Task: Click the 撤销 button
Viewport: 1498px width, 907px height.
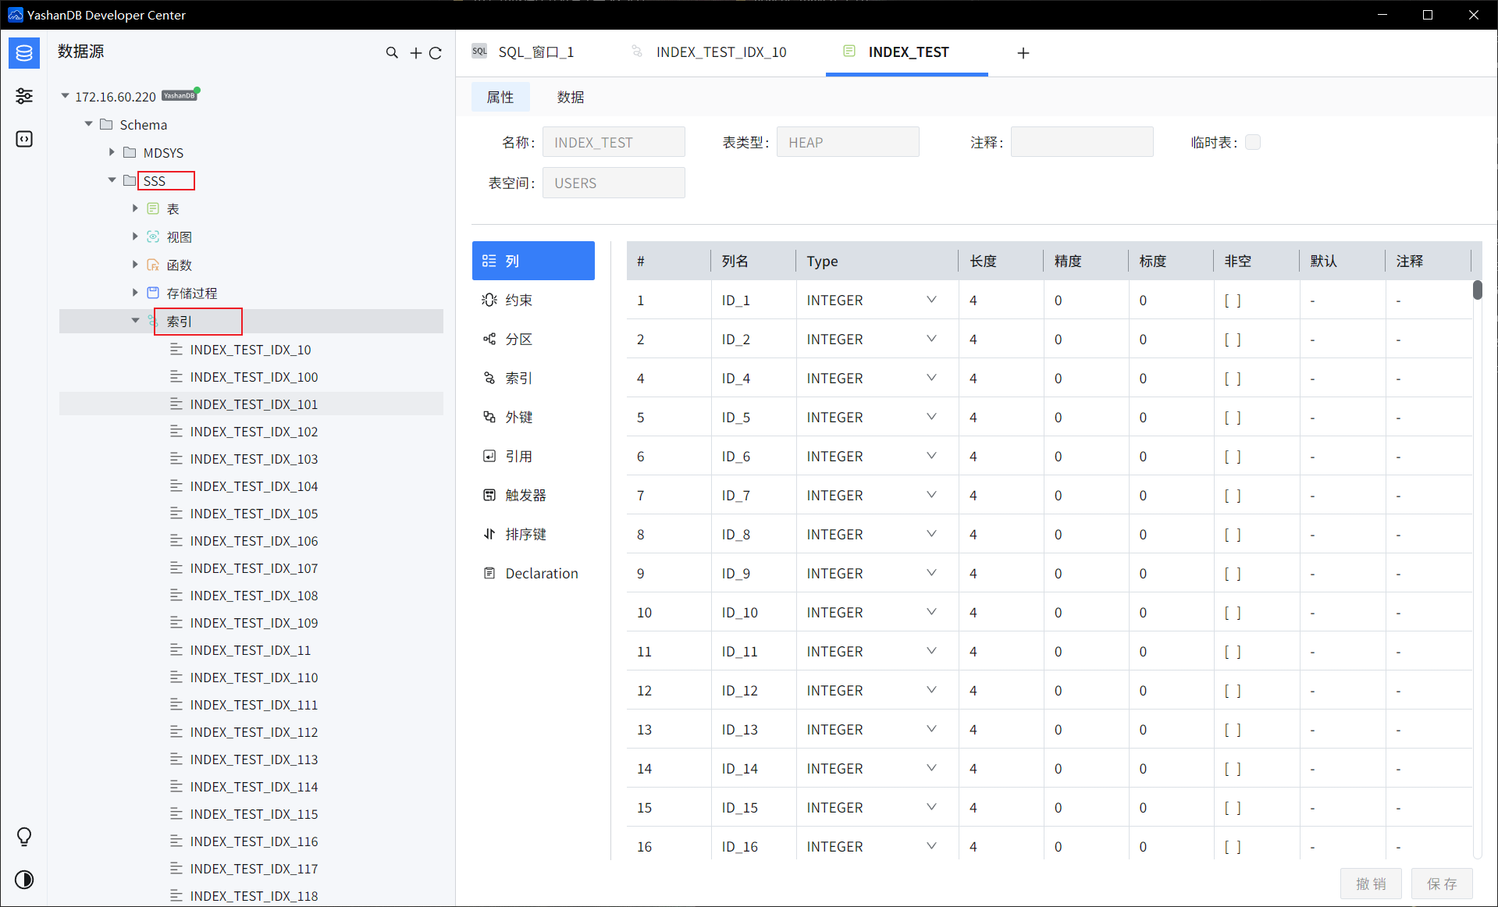Action: tap(1371, 884)
